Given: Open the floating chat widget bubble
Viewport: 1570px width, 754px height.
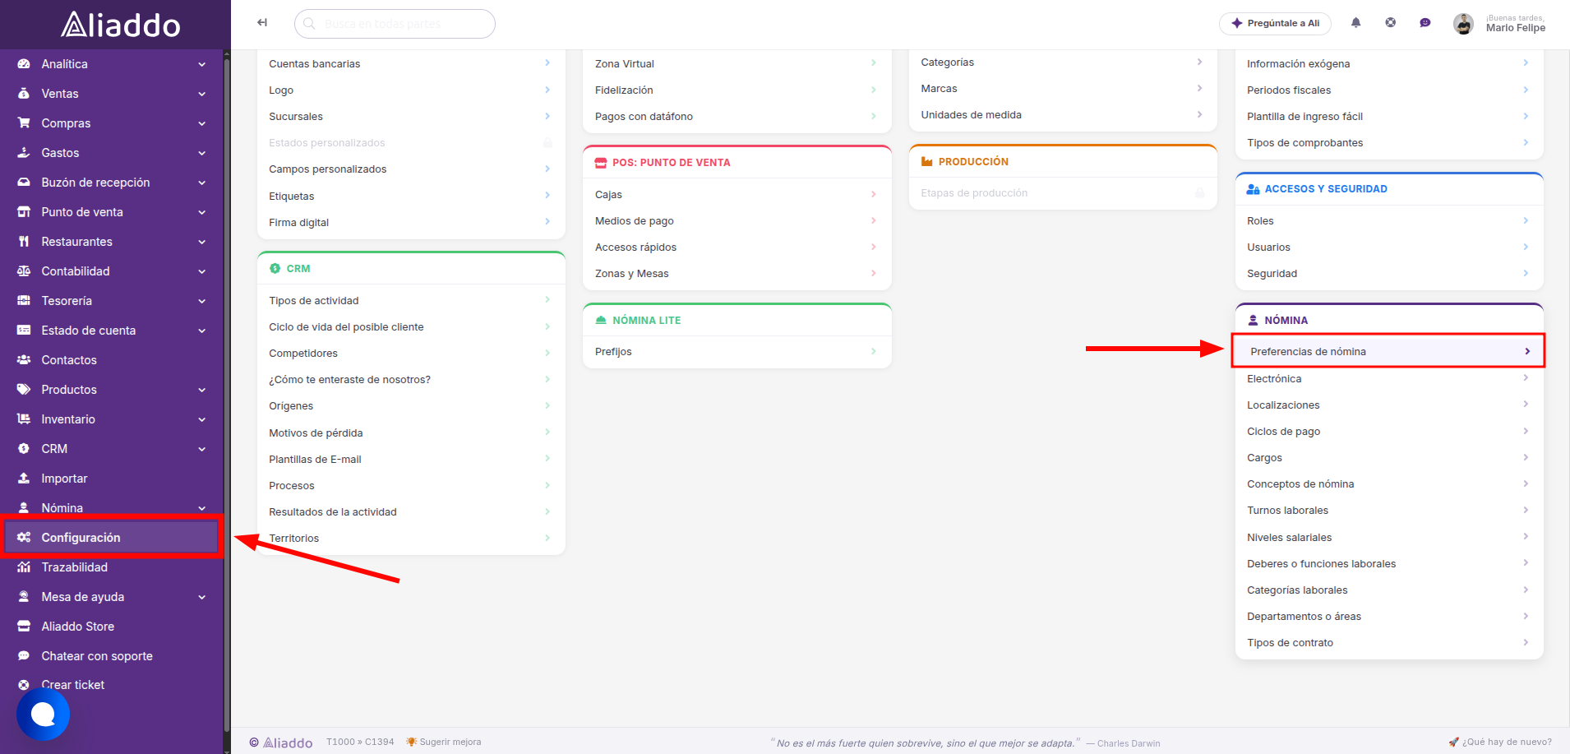Looking at the screenshot, I should pyautogui.click(x=43, y=714).
